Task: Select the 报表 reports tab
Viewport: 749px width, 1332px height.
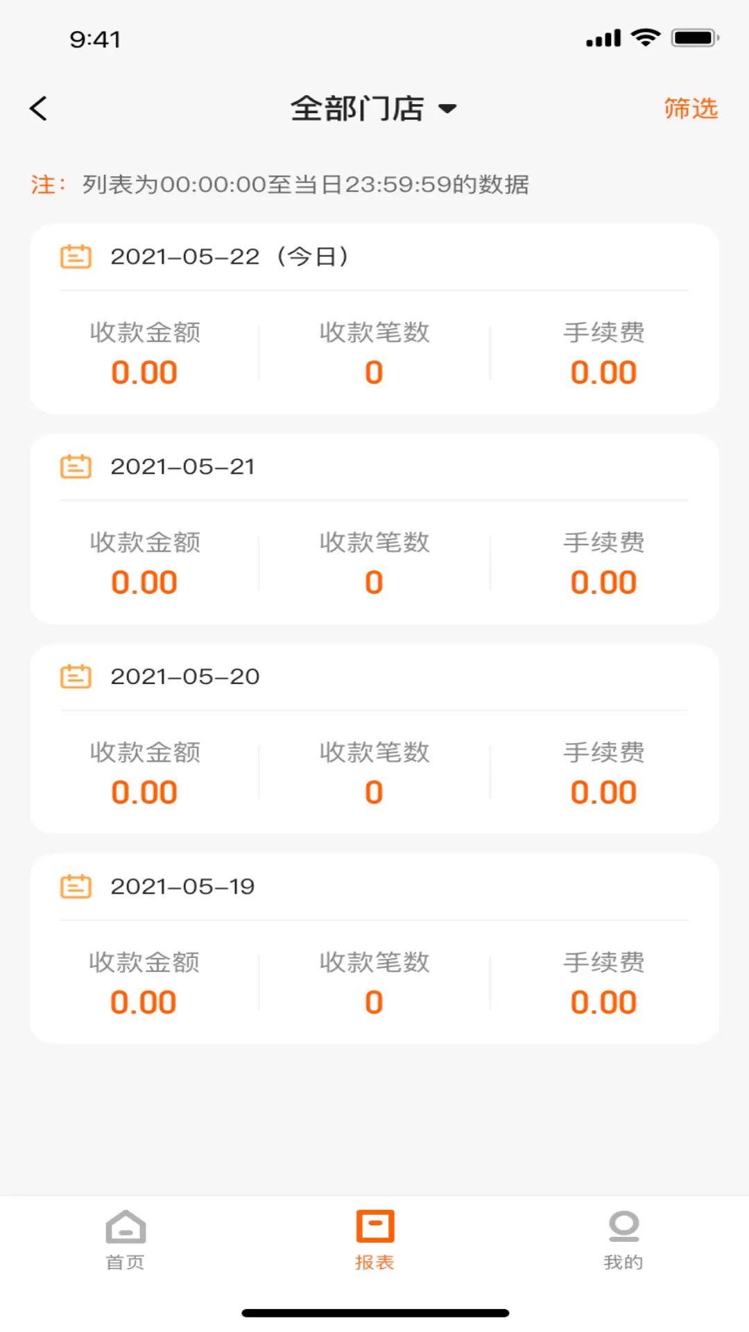Action: 374,1240
